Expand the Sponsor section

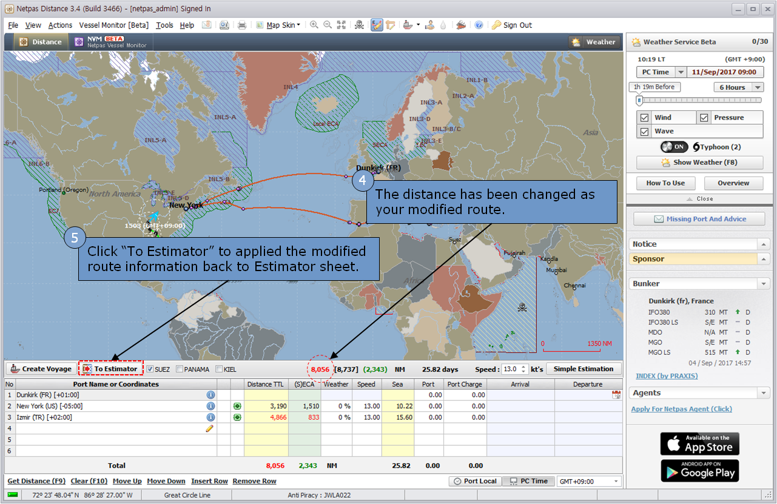(763, 259)
